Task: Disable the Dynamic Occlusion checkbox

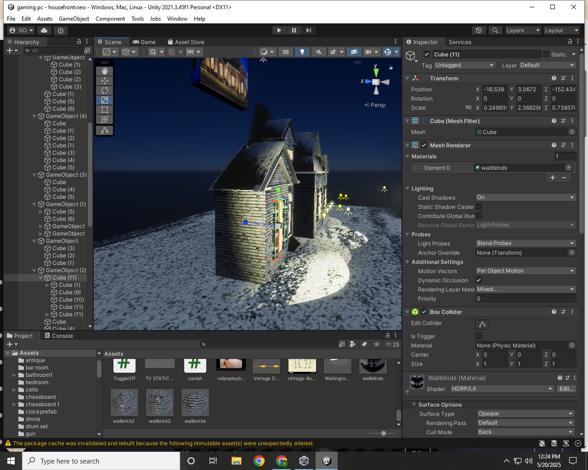Action: [x=479, y=280]
